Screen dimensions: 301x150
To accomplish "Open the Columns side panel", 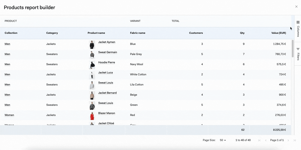I will tap(298, 29).
